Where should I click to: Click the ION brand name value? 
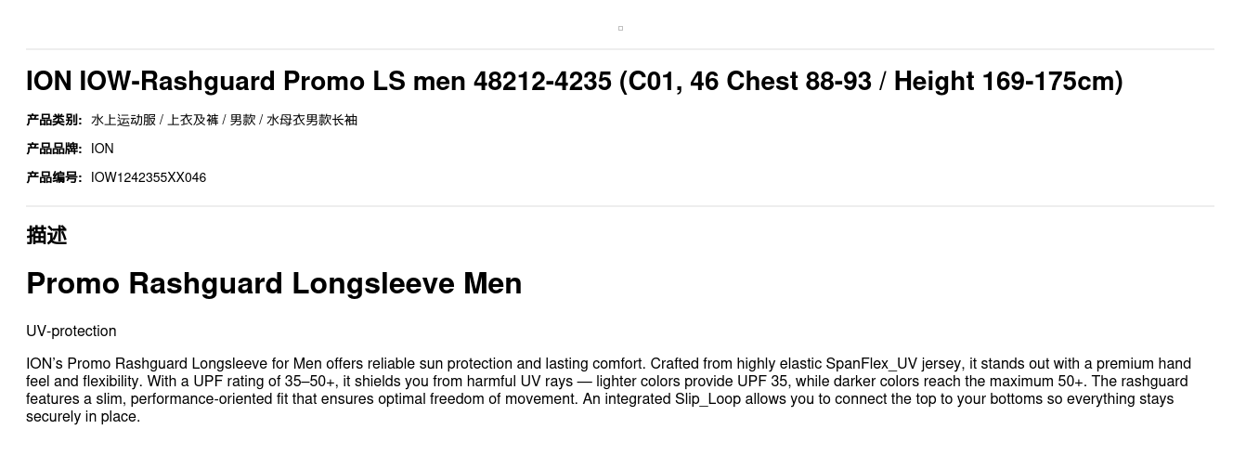coord(102,149)
